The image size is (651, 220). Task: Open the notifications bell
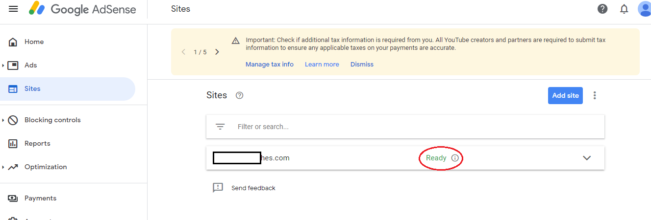tap(624, 9)
